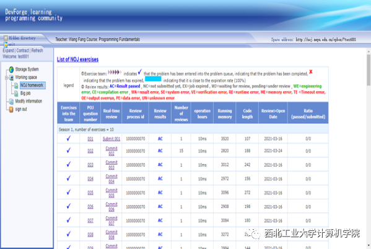
Task: Click the checkmark icon in row 001
Action: point(69,139)
